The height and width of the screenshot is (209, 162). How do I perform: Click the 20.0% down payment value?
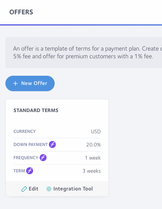point(94,144)
